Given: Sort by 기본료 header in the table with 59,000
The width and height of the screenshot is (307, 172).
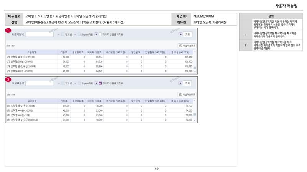Looking at the screenshot, I should [64, 52].
